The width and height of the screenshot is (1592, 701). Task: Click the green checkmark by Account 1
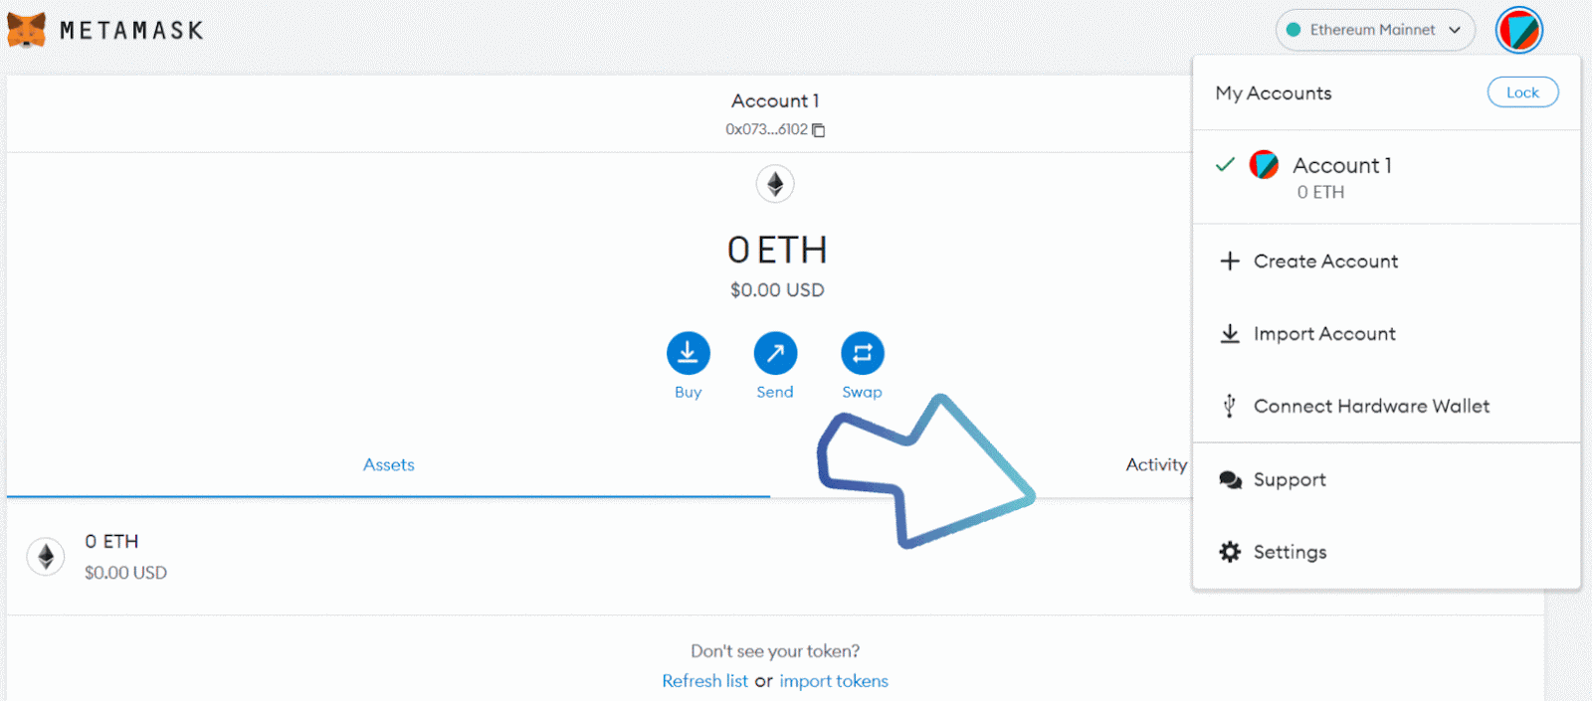1225,164
